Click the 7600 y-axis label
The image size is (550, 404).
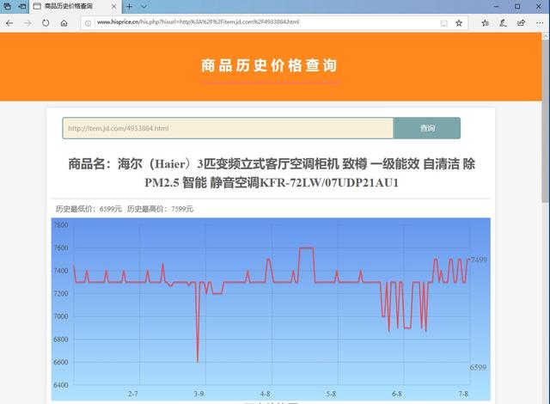[x=61, y=248]
